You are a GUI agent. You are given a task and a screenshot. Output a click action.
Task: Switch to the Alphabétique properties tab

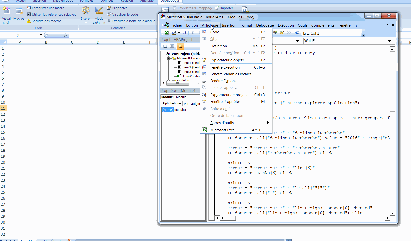tap(172, 103)
